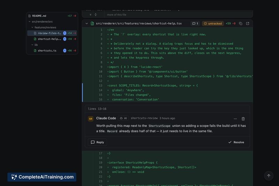Image resolution: width=279 pixels, height=186 pixels.
Task: Click comment badge beside review-files-t
Action: coord(65,33)
